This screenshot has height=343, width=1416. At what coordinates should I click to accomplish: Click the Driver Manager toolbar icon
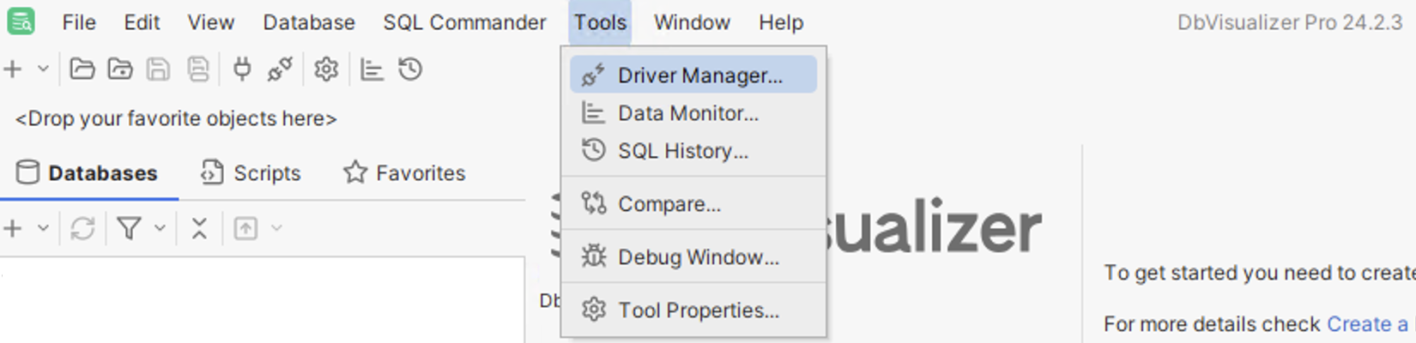pyautogui.click(x=280, y=69)
